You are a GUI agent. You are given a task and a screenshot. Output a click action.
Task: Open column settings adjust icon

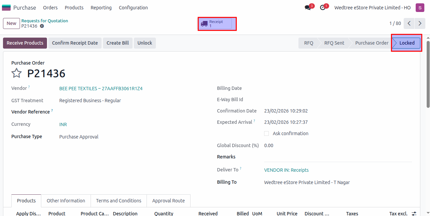click(x=414, y=213)
